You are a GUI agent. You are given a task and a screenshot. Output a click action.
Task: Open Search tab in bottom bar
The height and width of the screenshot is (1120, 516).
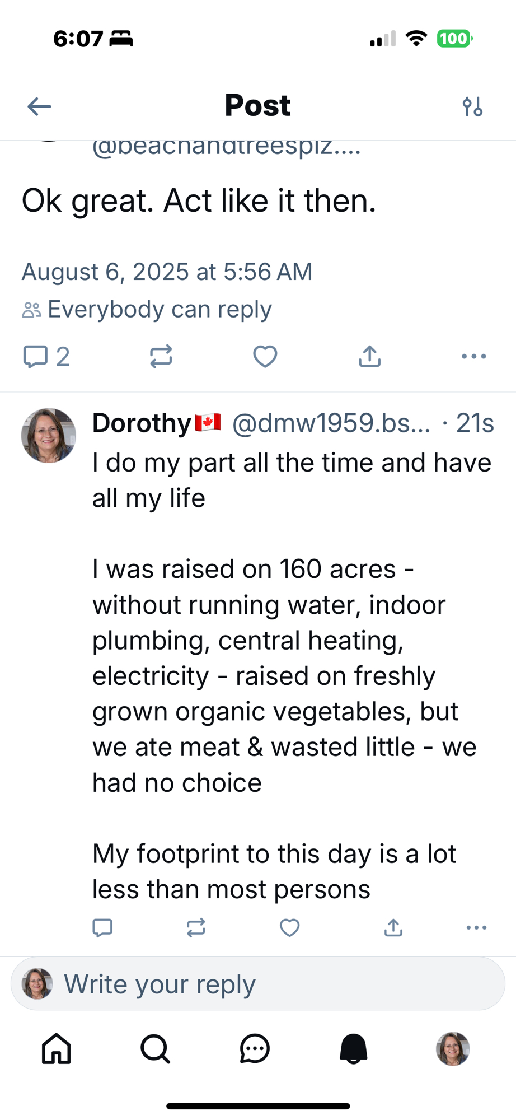point(155,1048)
